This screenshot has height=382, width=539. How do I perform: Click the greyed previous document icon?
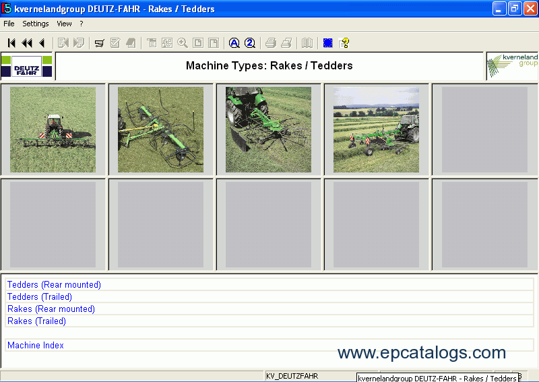tap(63, 43)
